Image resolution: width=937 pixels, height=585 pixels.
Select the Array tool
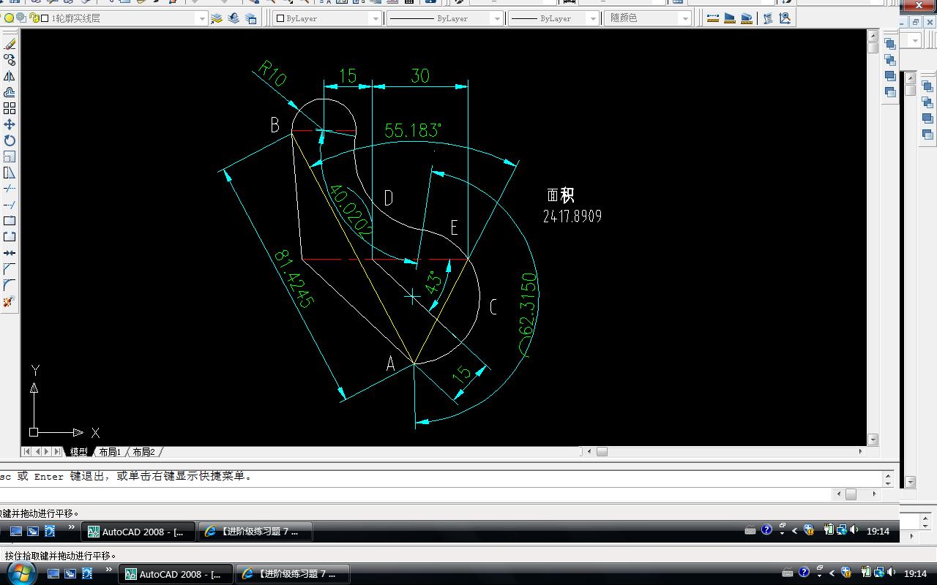point(10,108)
